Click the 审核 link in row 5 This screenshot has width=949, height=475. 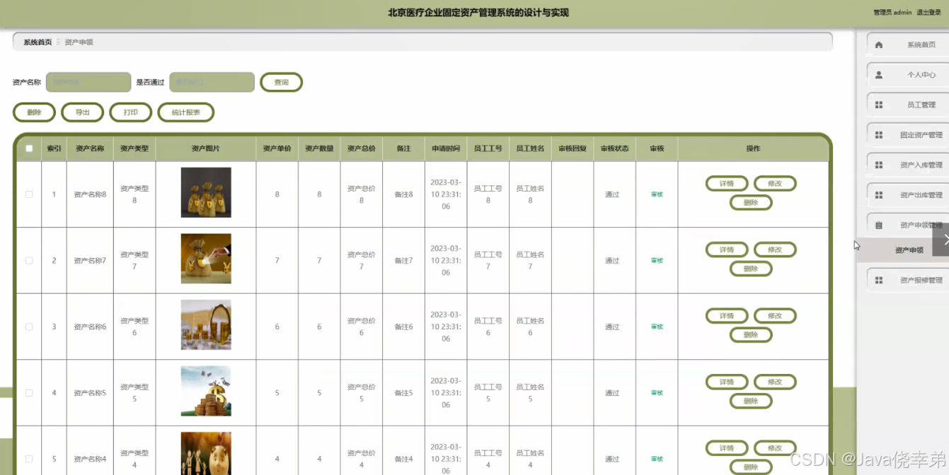(x=657, y=459)
